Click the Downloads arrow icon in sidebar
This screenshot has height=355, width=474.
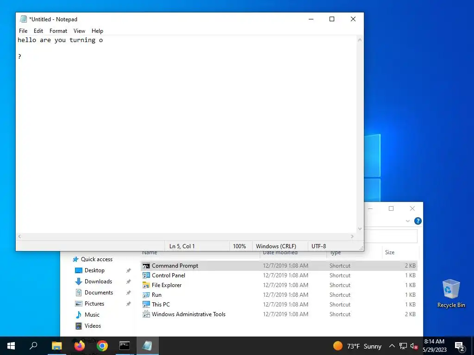point(79,282)
